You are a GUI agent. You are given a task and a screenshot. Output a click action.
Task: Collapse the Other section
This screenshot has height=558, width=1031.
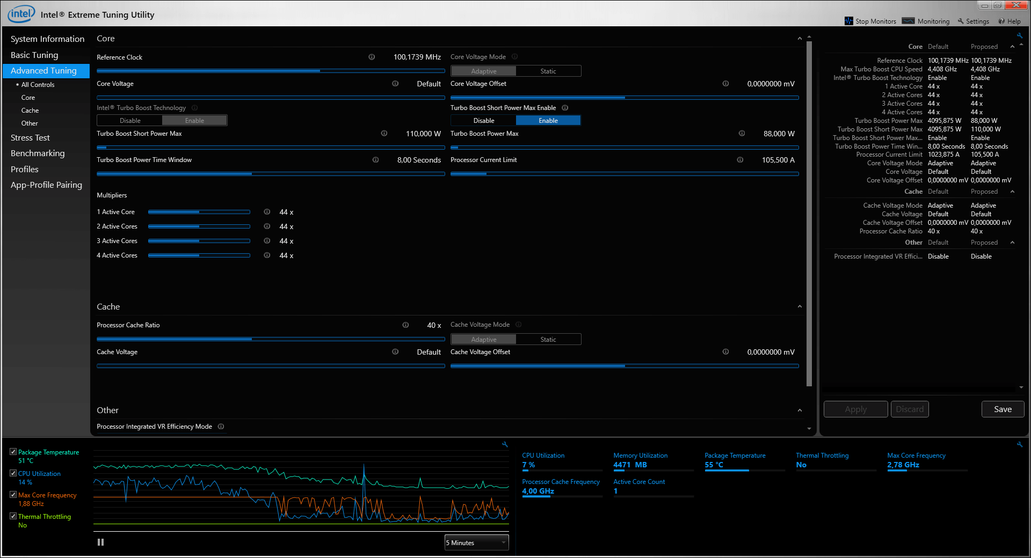[x=800, y=410]
